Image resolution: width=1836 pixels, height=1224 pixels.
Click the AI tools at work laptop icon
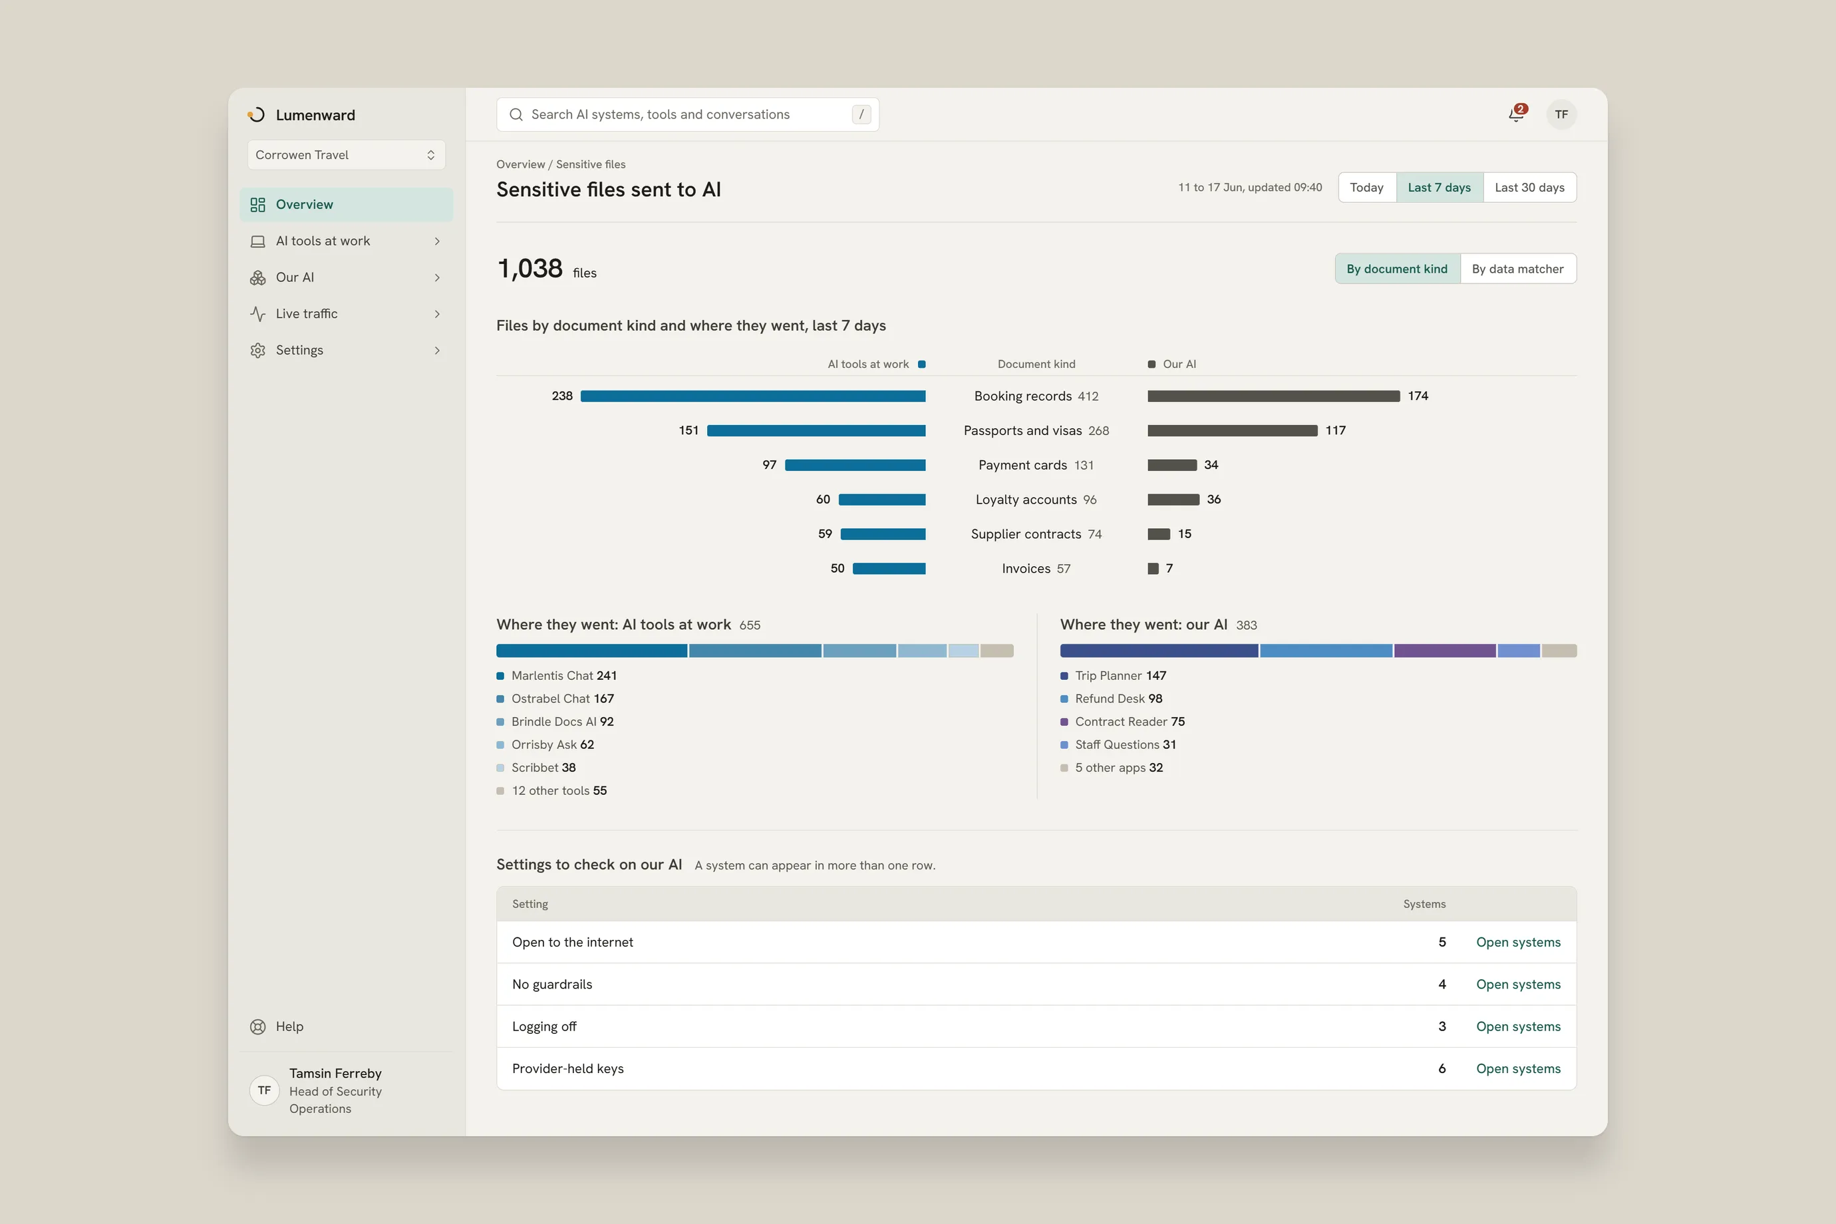pyautogui.click(x=257, y=241)
